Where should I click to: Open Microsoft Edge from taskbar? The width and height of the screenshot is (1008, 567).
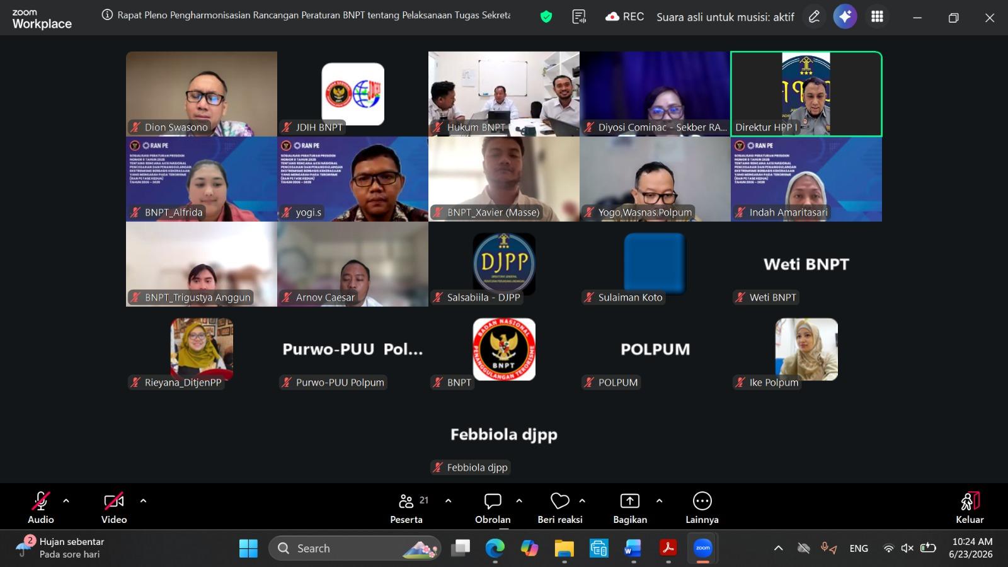pos(495,548)
